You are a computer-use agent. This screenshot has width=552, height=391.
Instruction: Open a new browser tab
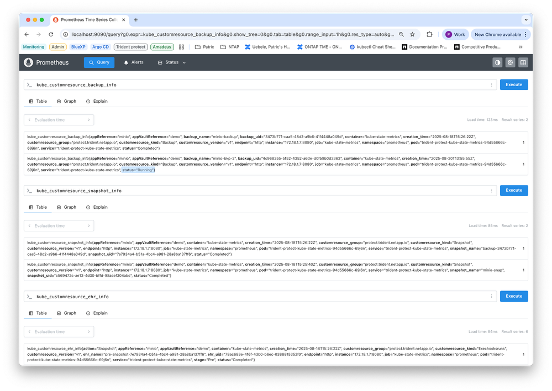pyautogui.click(x=136, y=20)
